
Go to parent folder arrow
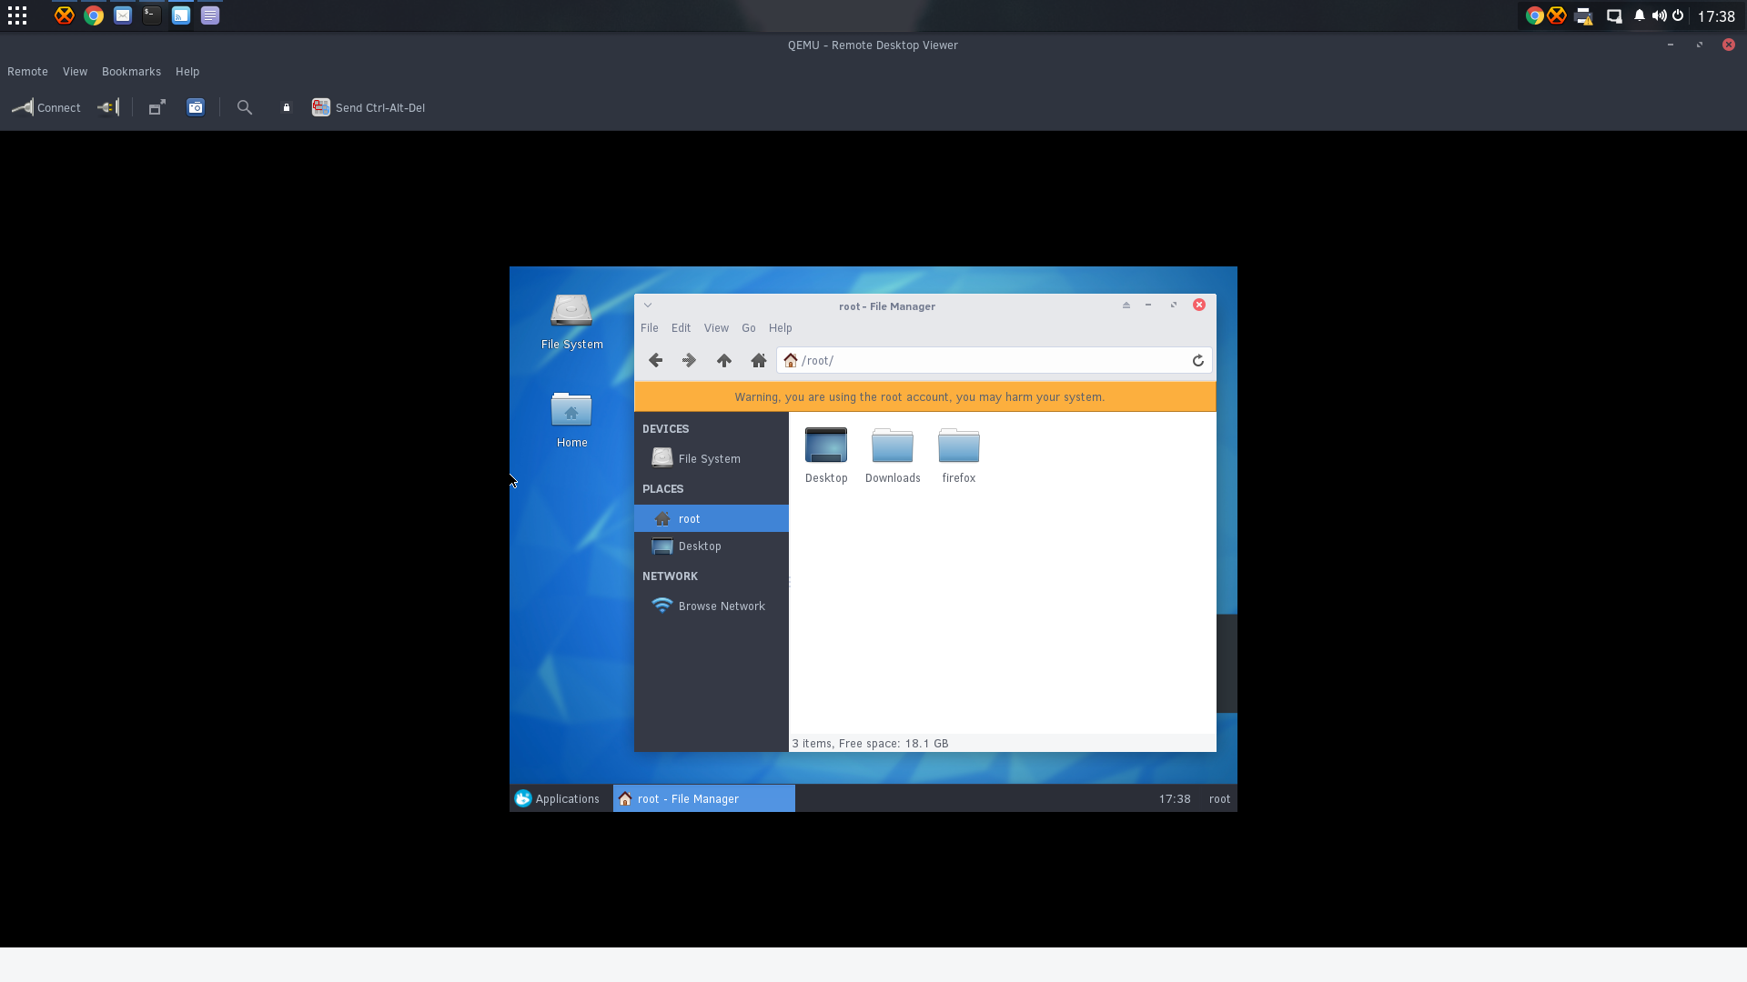724,361
